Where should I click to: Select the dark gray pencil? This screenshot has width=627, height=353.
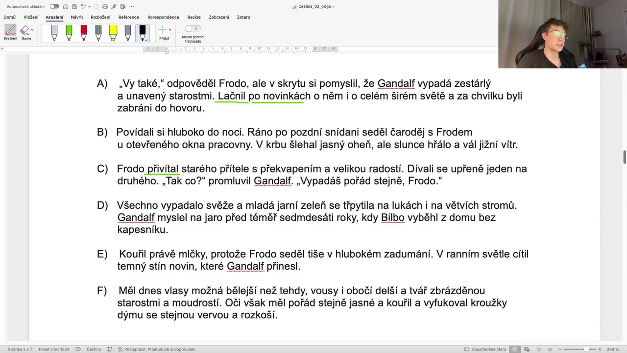pos(98,33)
